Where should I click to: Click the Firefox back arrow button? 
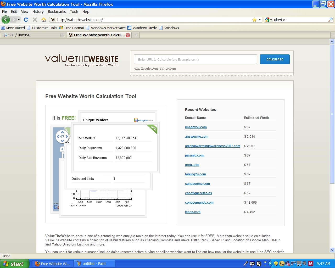point(5,20)
